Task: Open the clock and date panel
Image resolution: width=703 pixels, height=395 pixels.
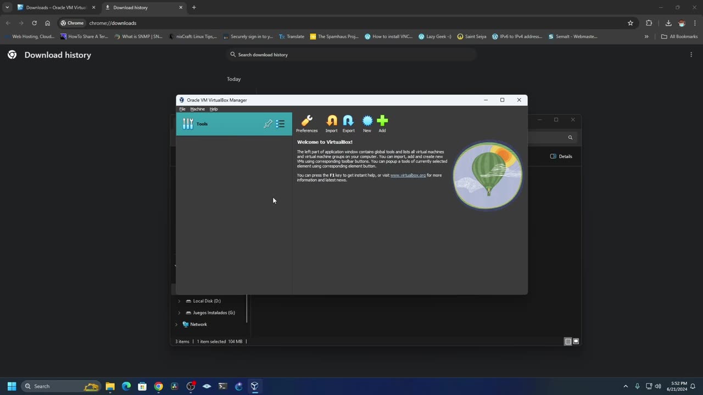Action: 676,386
